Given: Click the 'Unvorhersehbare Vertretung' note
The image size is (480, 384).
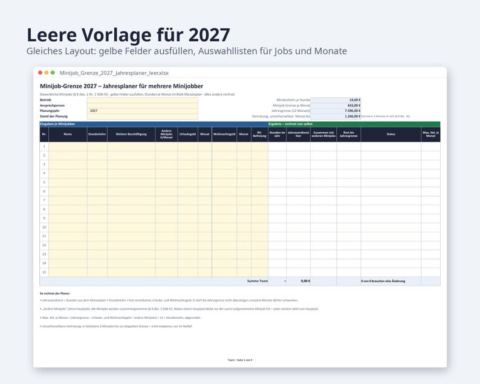Looking at the screenshot, I should 116,327.
